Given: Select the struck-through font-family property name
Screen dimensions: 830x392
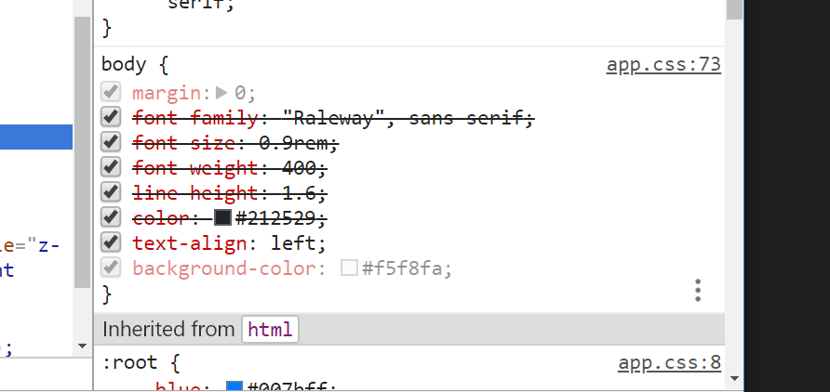Looking at the screenshot, I should (195, 118).
